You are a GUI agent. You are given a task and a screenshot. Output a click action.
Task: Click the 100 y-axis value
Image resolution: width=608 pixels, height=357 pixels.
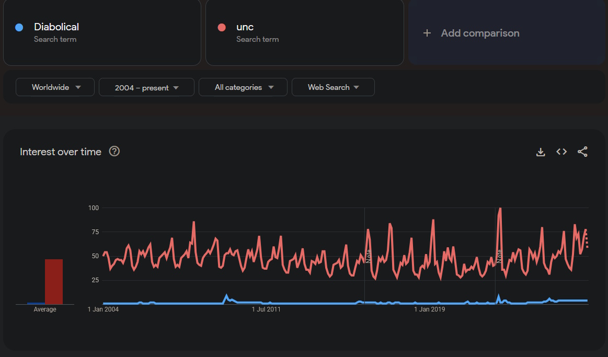[94, 208]
